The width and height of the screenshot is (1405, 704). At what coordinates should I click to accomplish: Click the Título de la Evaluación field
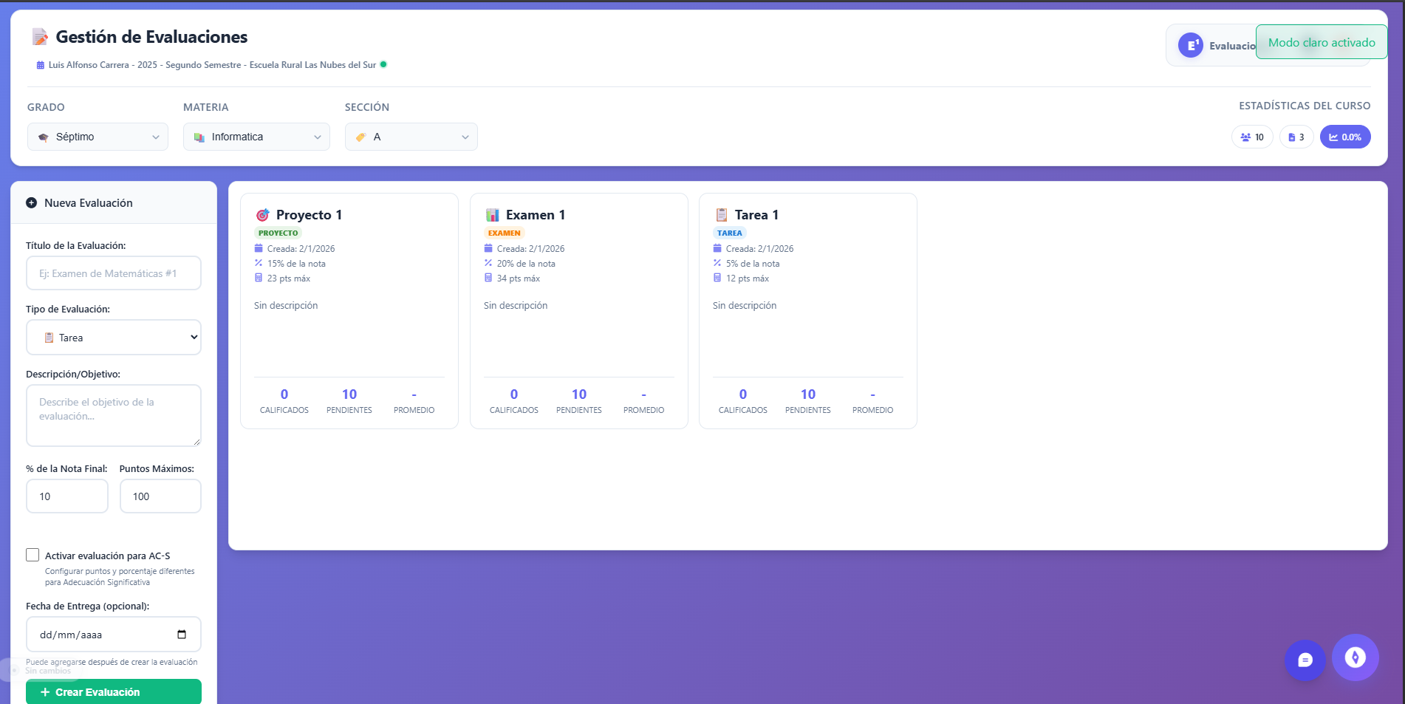(x=114, y=273)
